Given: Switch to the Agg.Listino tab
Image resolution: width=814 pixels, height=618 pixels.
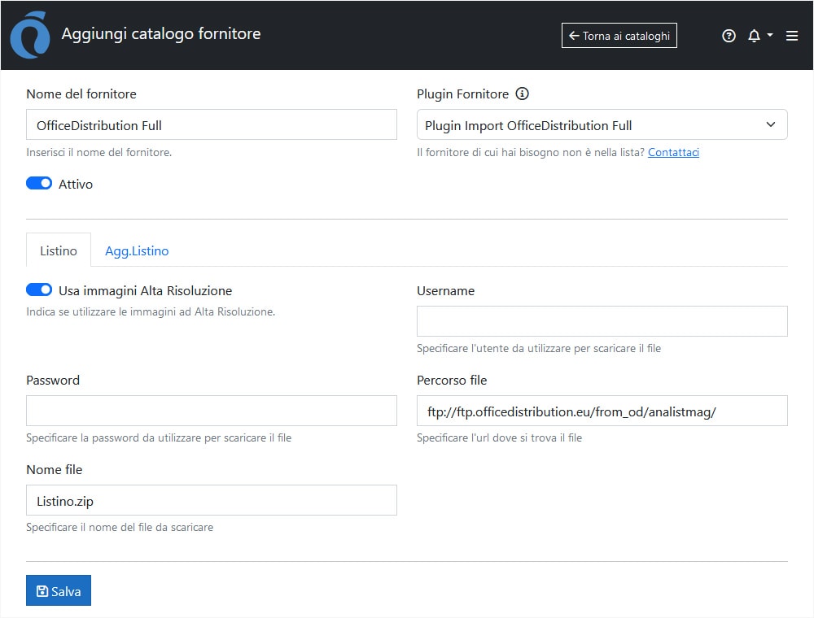Looking at the screenshot, I should pyautogui.click(x=137, y=250).
